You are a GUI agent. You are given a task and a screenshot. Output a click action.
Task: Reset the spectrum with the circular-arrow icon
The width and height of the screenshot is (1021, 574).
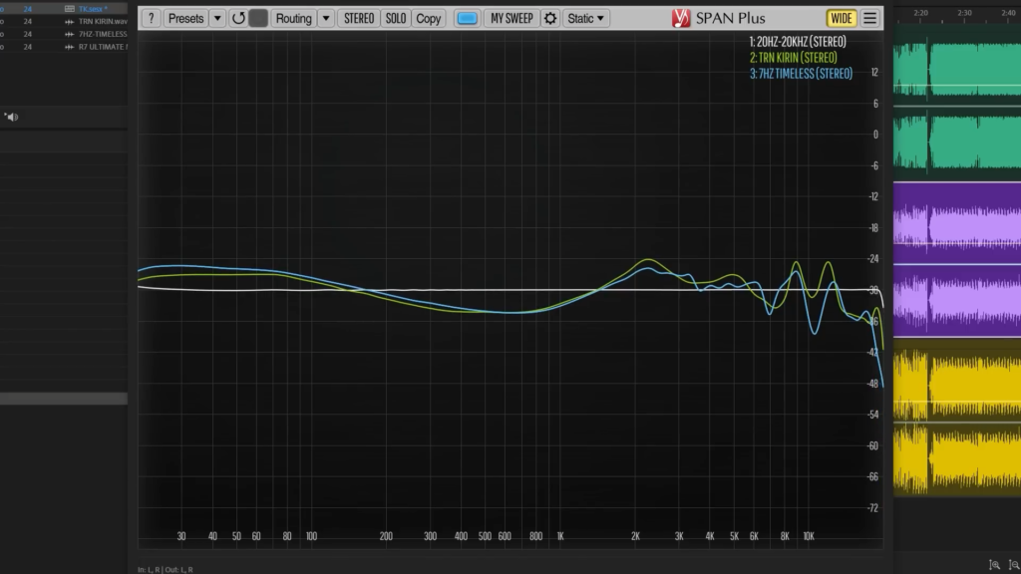coord(238,18)
